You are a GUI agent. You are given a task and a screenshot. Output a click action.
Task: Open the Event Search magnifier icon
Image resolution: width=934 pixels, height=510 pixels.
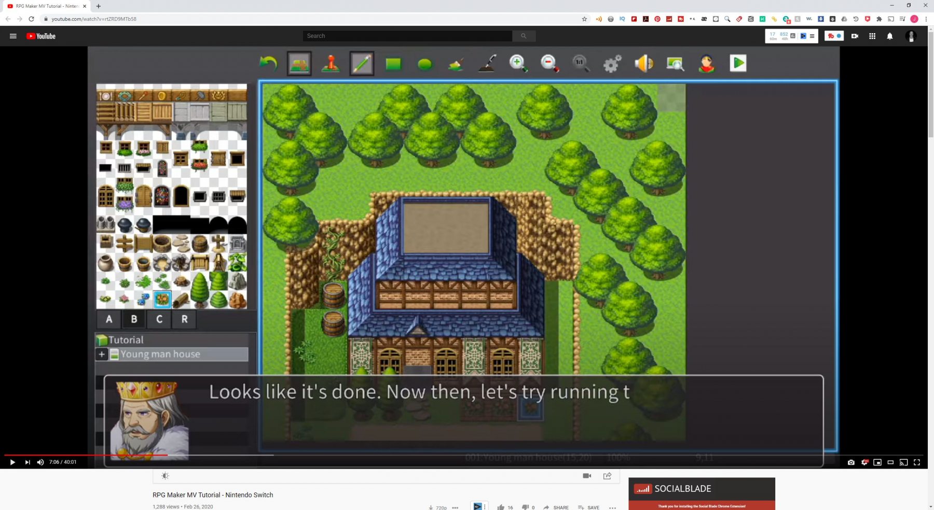coord(675,64)
